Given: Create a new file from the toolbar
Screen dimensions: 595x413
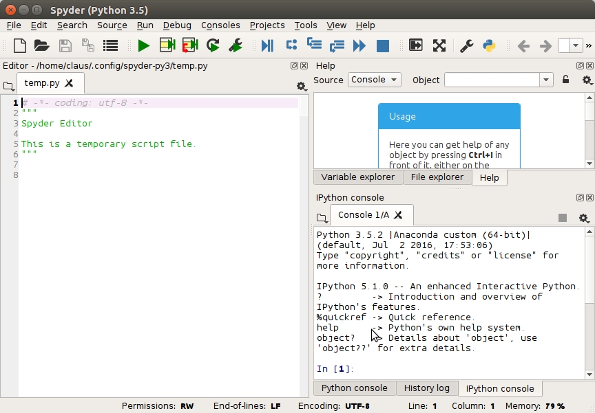Looking at the screenshot, I should 20,46.
